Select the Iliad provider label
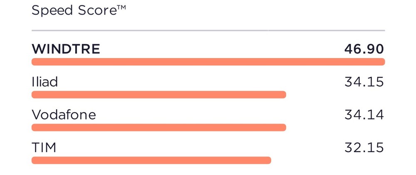Screen dimensions: 416x175 [45, 82]
